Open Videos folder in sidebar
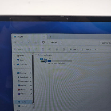111x111 pixels. click(22, 94)
